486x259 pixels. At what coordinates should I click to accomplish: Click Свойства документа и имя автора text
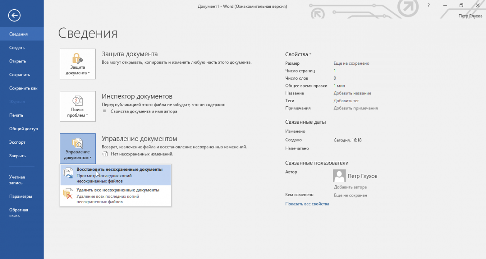(144, 111)
